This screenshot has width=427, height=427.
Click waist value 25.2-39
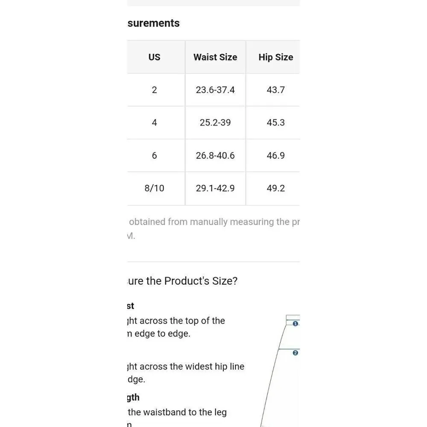(x=215, y=123)
